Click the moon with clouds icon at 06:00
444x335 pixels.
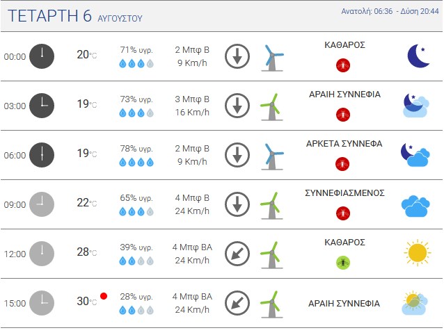point(415,154)
